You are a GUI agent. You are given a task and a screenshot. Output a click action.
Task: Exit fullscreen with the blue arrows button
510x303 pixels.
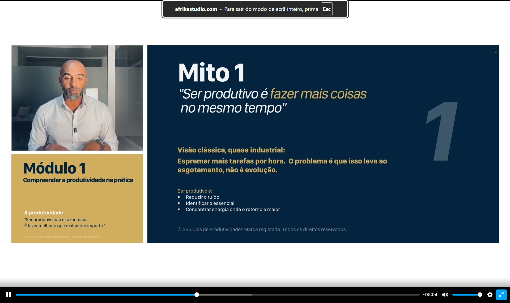tap(501, 295)
